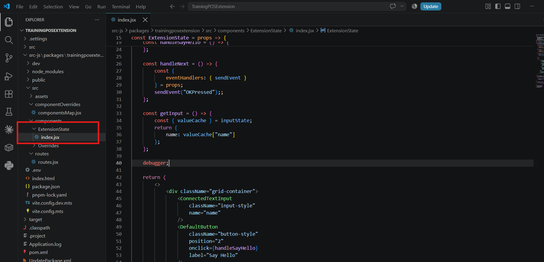This screenshot has width=544, height=262.
Task: Click the account icon beside Update
Action: pos(414,6)
